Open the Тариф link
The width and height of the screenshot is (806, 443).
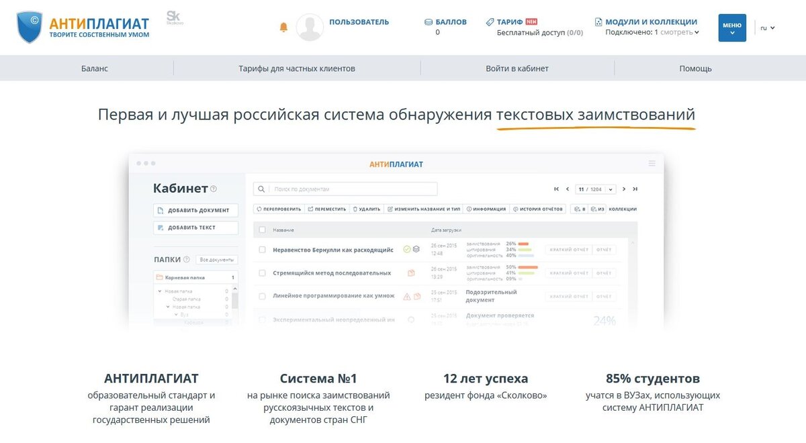click(510, 22)
